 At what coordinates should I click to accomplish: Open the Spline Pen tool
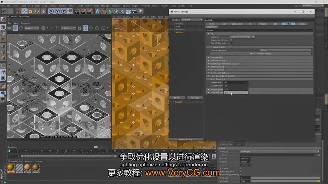pos(104,11)
